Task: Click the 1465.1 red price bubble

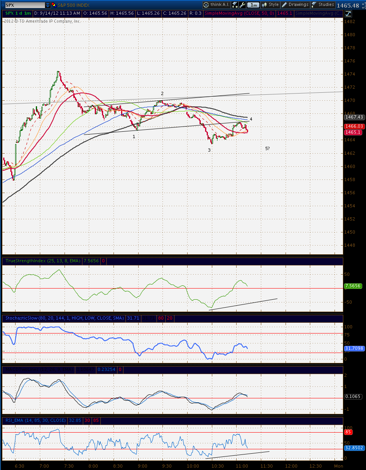Action: coord(353,132)
